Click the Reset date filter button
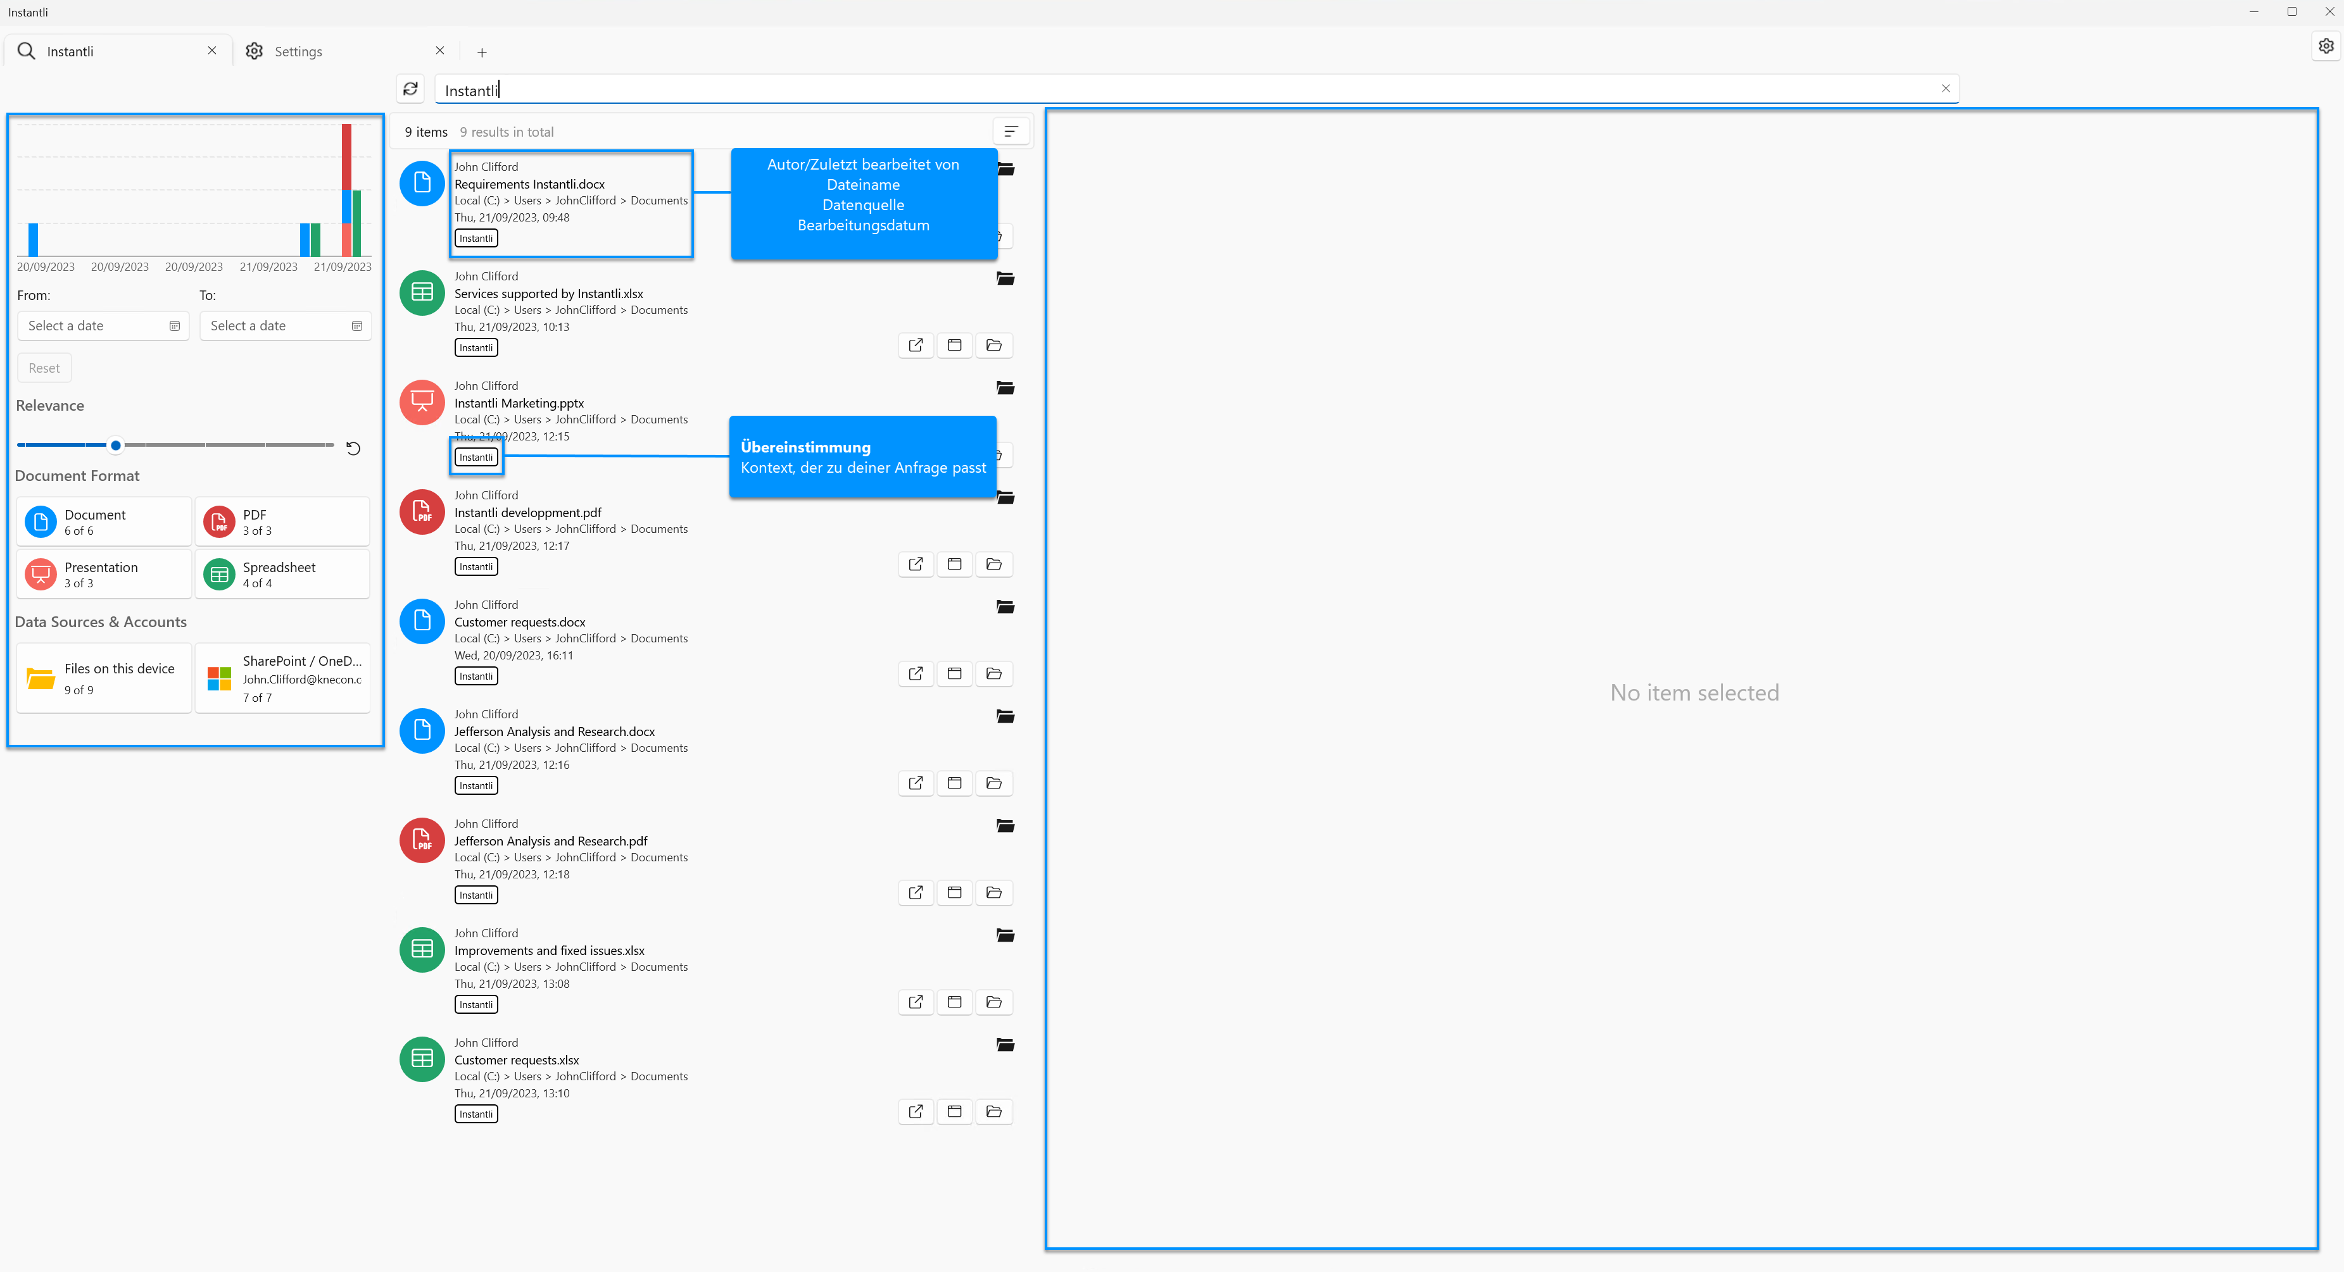The width and height of the screenshot is (2344, 1272). click(x=44, y=368)
